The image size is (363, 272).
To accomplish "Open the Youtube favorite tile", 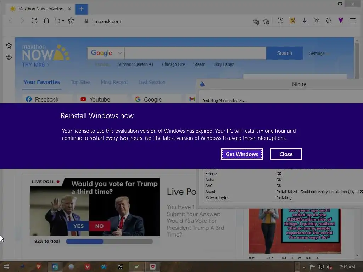I will pos(102,99).
